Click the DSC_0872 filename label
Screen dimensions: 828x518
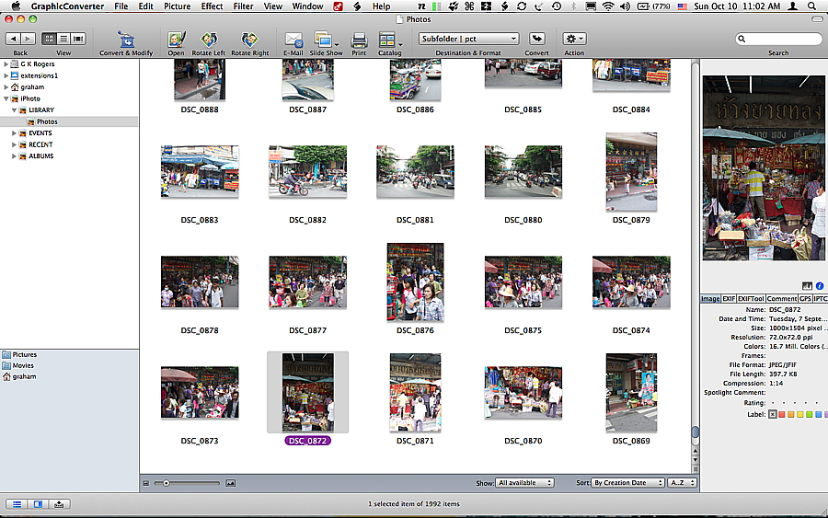308,441
